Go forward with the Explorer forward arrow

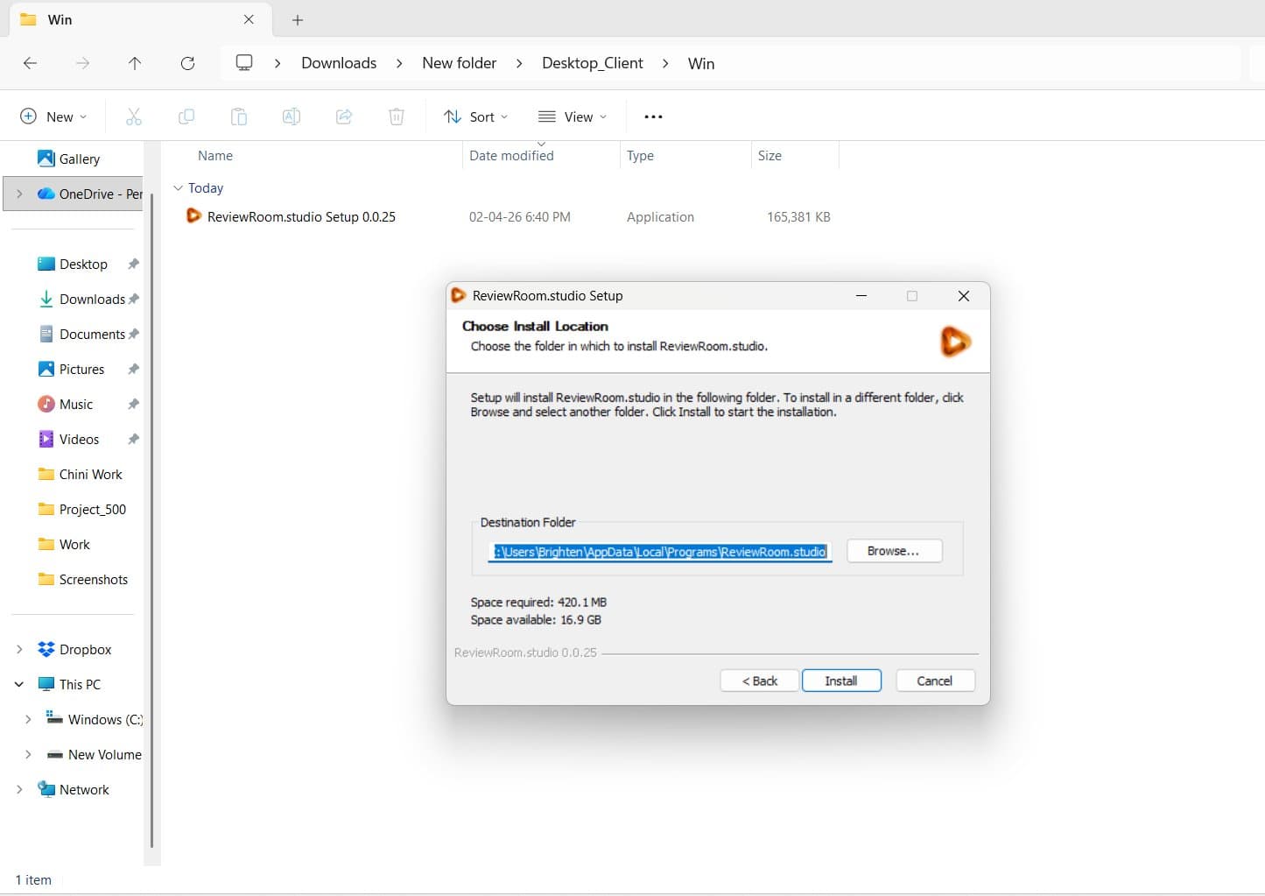pos(82,63)
